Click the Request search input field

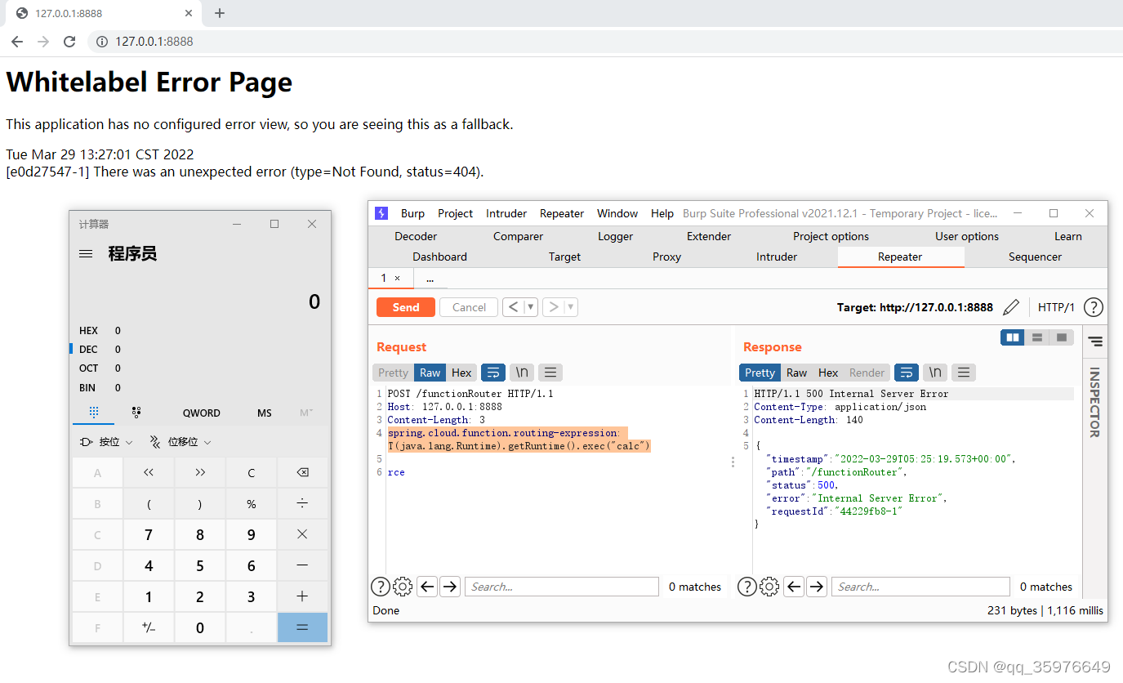point(562,587)
